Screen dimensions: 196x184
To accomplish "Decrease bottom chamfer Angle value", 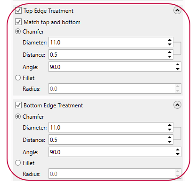I will tap(178, 154).
